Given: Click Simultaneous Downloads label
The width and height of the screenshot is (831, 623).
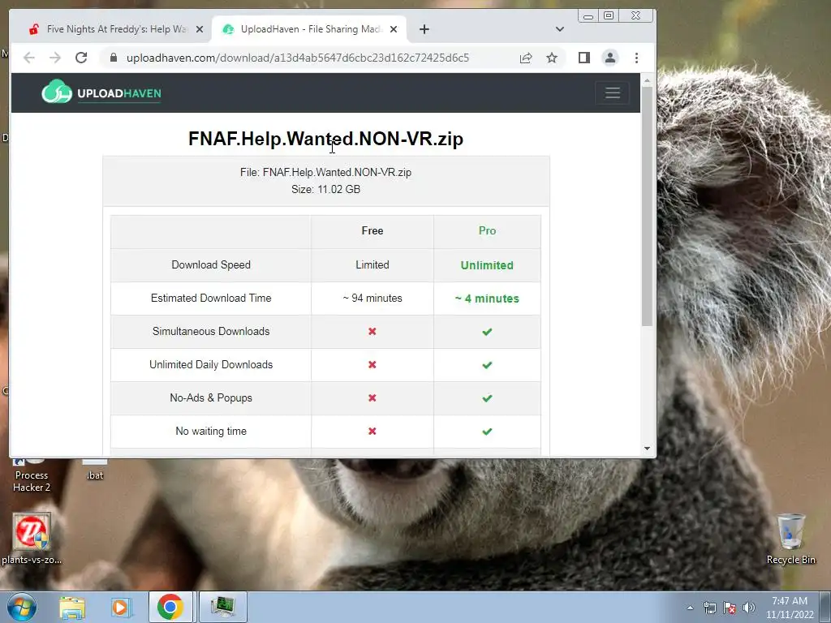Looking at the screenshot, I should point(211,332).
